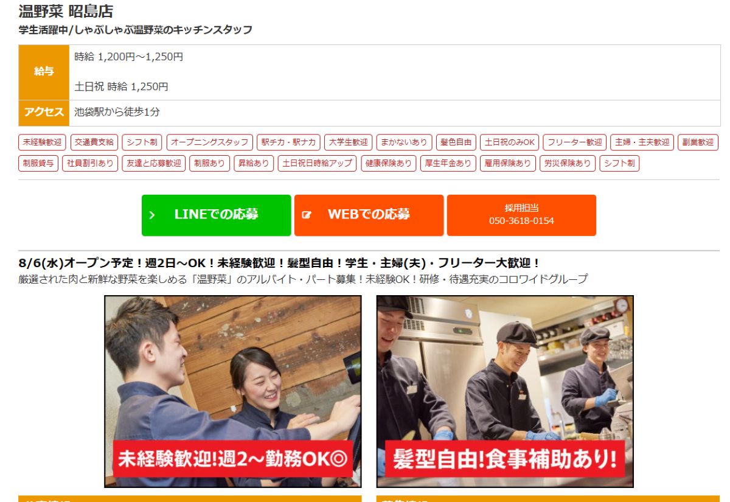Pick the 大学生歓迎 tag
This screenshot has width=730, height=502.
point(348,142)
